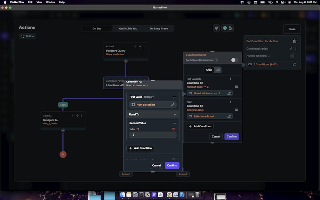320x200 pixels.
Task: Open the three-dot menu beside Conditional Action 1
Action: [296, 49]
